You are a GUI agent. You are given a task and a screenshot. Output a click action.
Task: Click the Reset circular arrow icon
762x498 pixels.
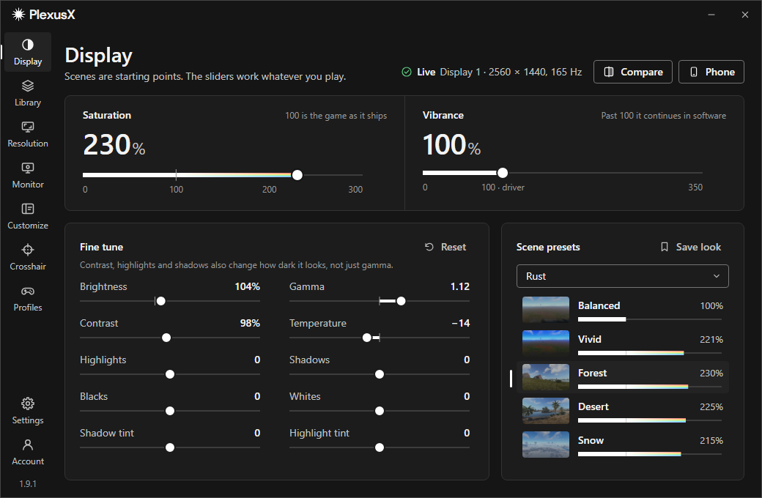pyautogui.click(x=429, y=247)
